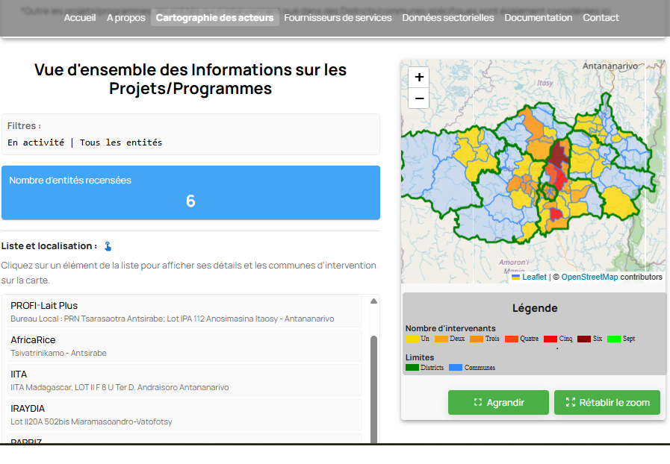This screenshot has height=464, width=670.
Task: Select IRAYDIA in the entity list
Action: point(184,415)
